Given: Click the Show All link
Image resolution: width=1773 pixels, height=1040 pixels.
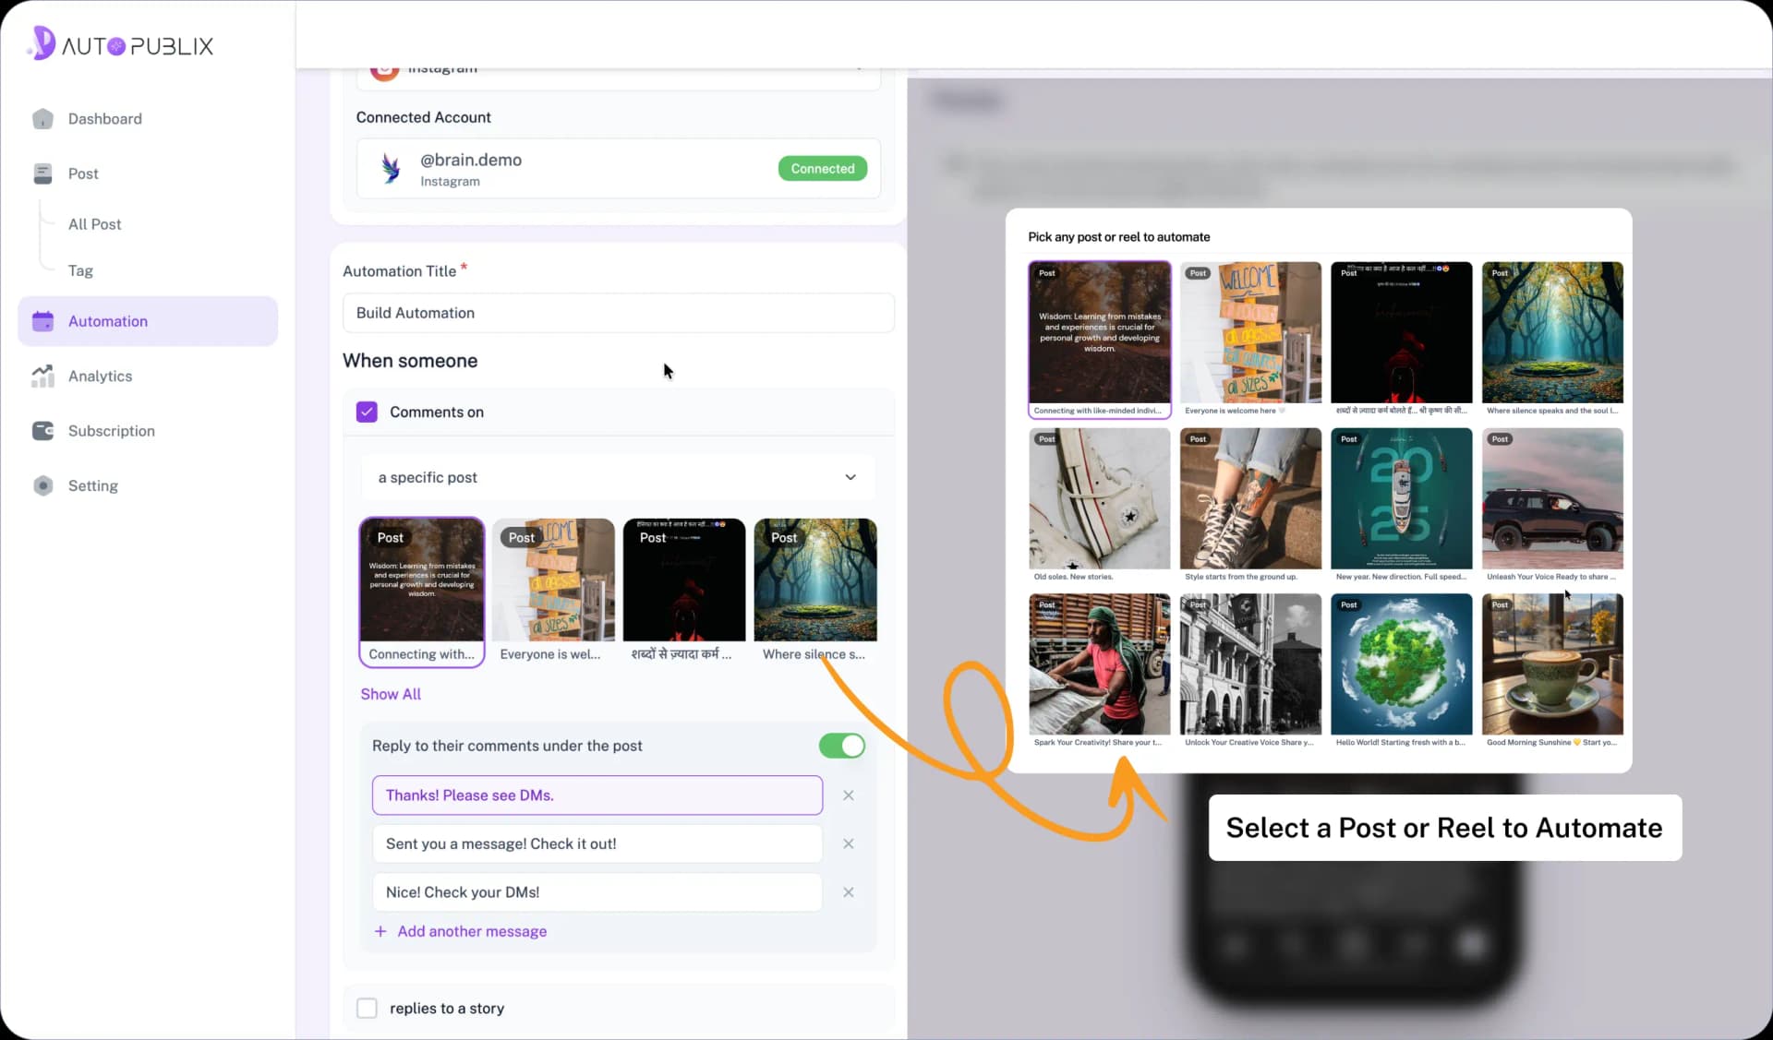Looking at the screenshot, I should click(x=390, y=693).
